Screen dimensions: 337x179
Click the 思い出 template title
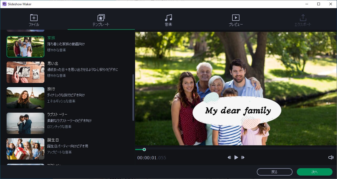click(53, 63)
